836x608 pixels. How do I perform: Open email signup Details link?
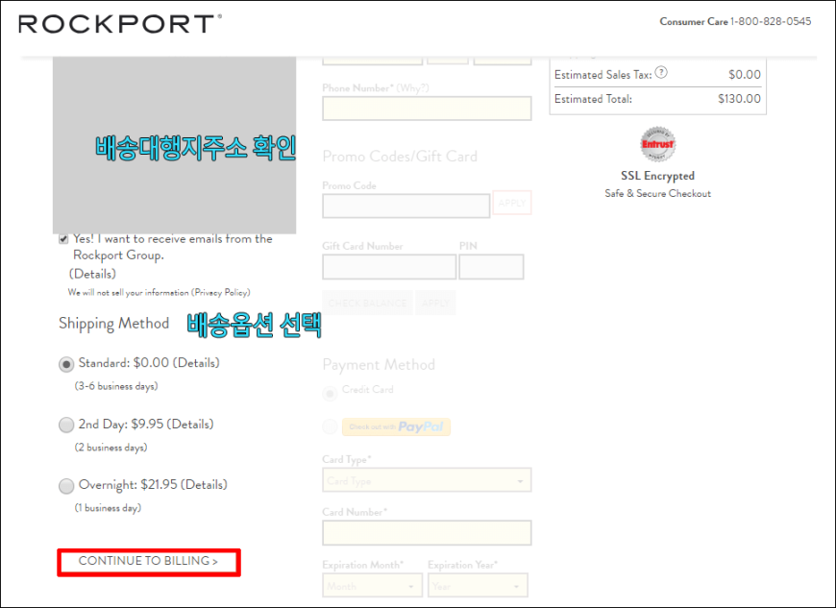point(92,274)
